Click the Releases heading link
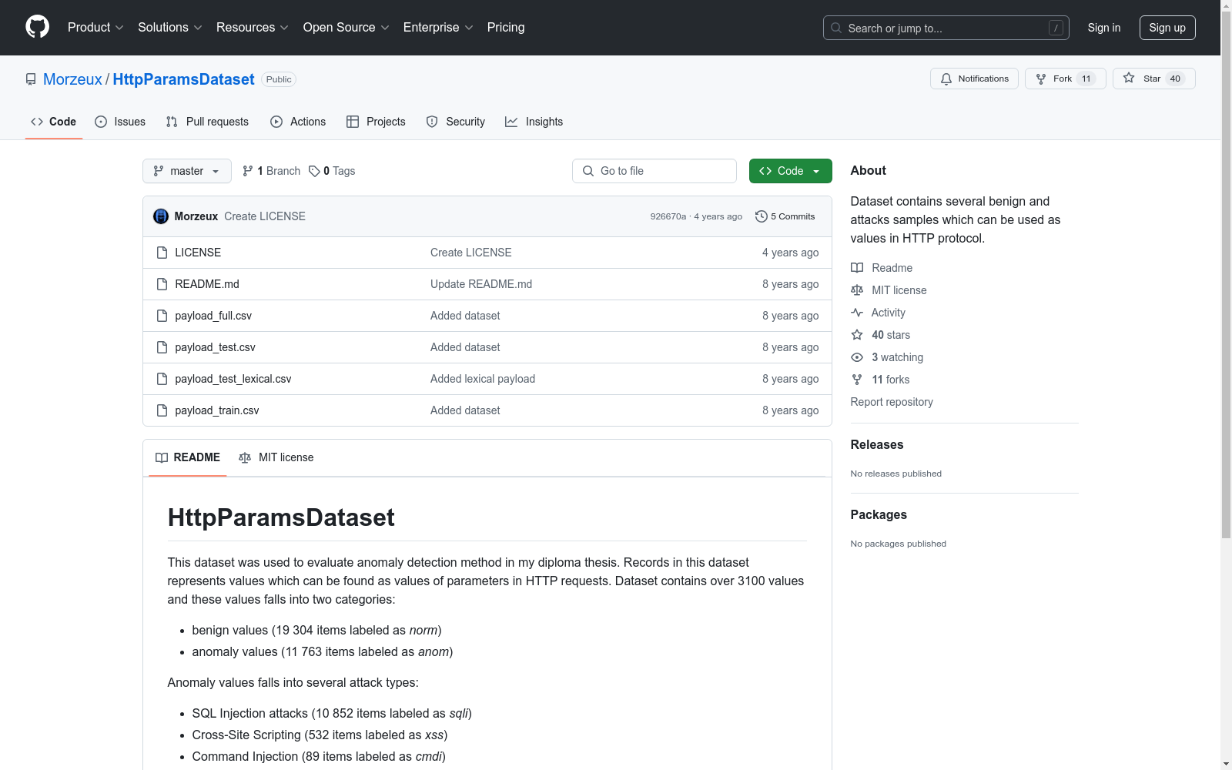 pyautogui.click(x=877, y=445)
